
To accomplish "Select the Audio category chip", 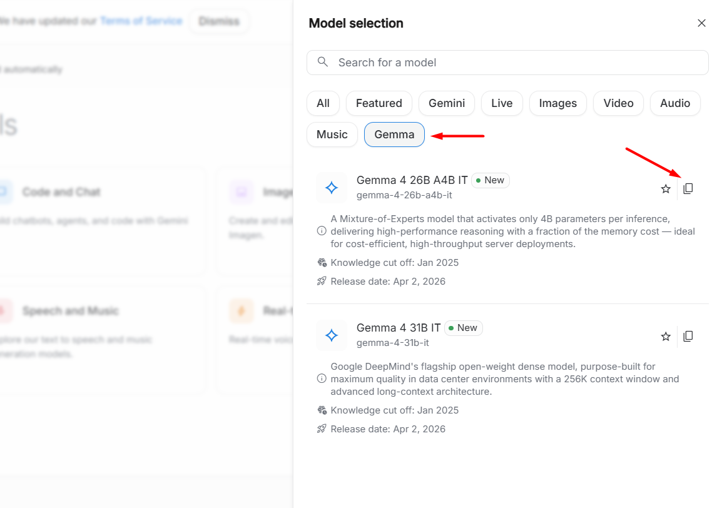I will [x=675, y=103].
